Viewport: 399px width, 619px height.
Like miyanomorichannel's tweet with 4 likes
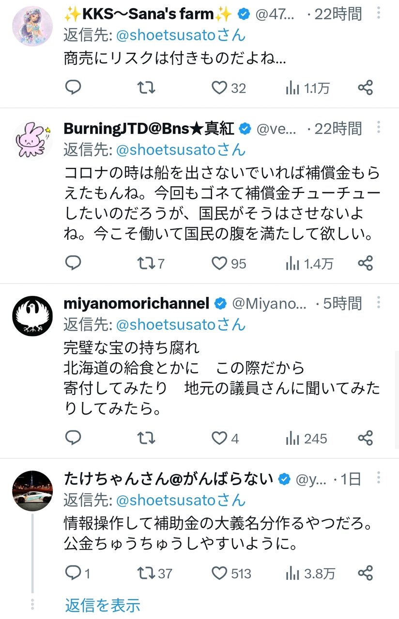click(220, 438)
